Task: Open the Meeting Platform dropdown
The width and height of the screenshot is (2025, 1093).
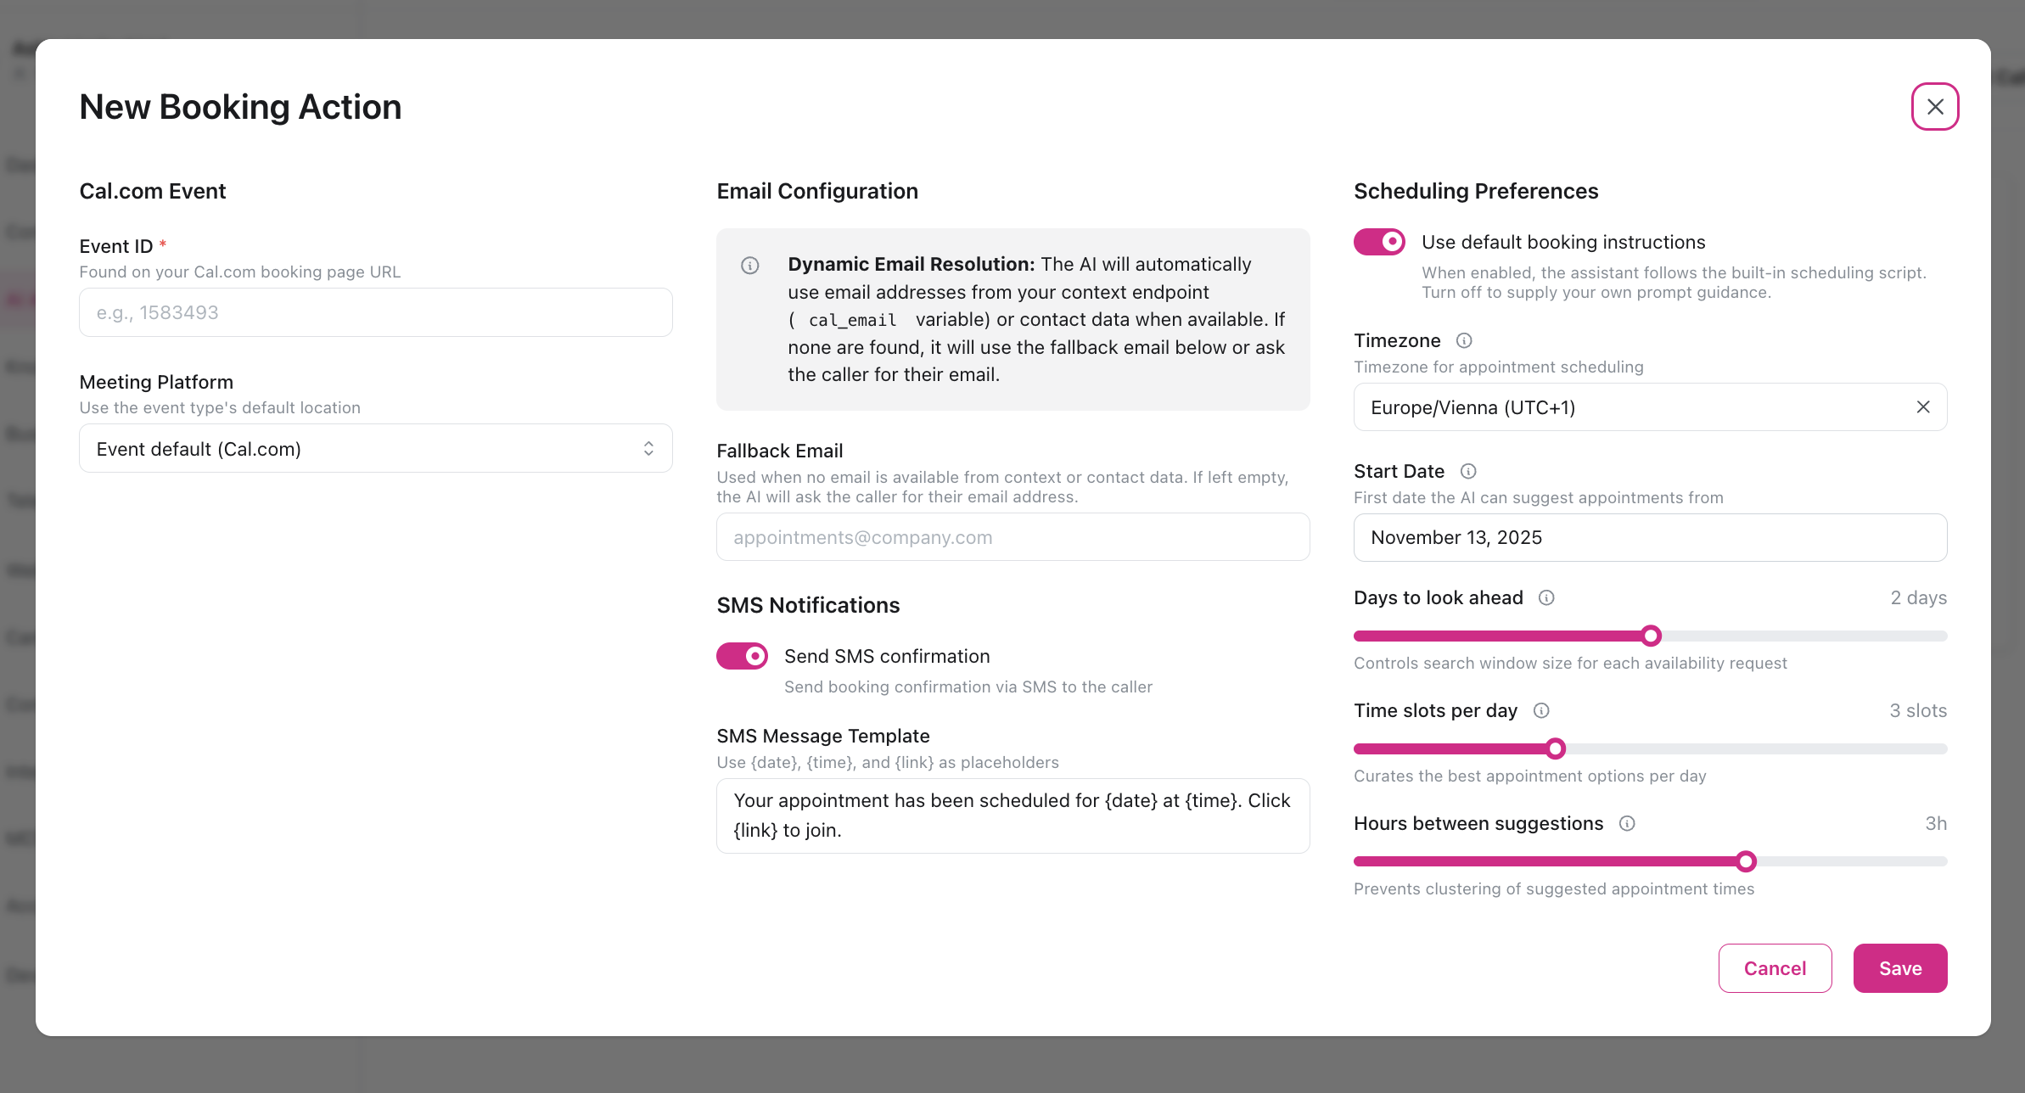Action: point(375,448)
